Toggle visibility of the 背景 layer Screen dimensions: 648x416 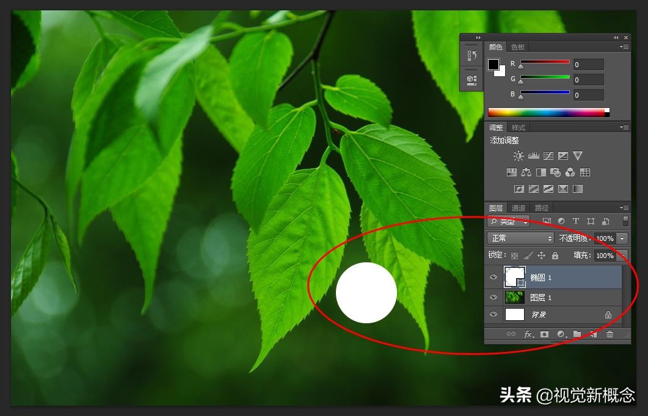click(493, 314)
